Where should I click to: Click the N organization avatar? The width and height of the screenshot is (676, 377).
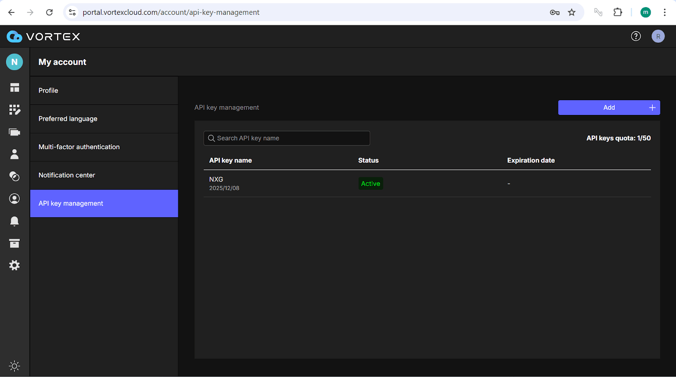point(14,62)
